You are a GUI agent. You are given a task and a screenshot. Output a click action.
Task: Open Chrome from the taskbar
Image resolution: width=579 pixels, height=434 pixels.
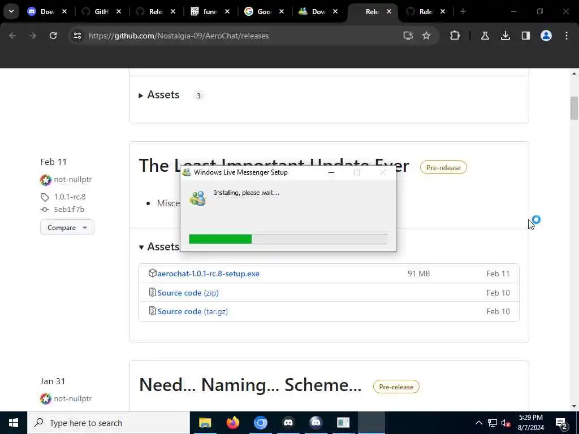[x=260, y=423]
